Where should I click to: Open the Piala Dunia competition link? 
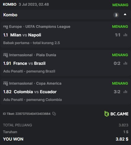pyautogui.click(x=46, y=55)
